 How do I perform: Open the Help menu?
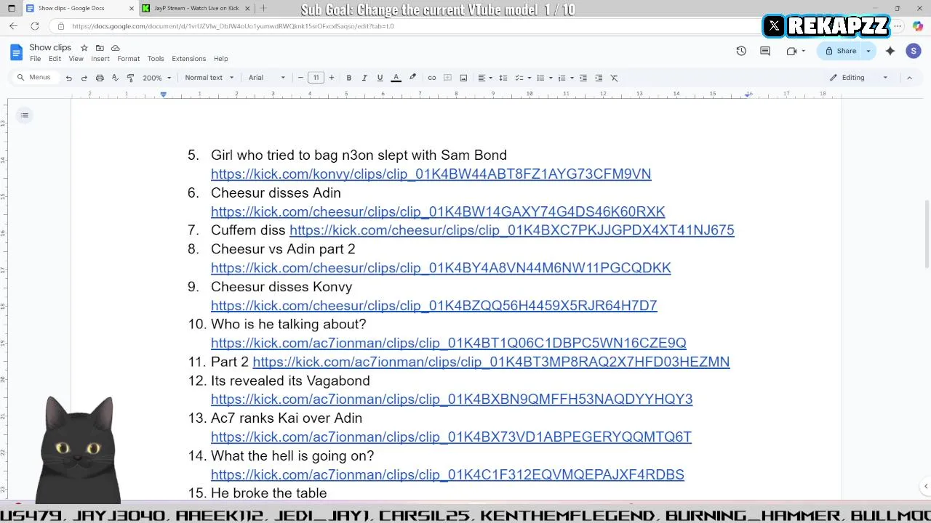220,59
